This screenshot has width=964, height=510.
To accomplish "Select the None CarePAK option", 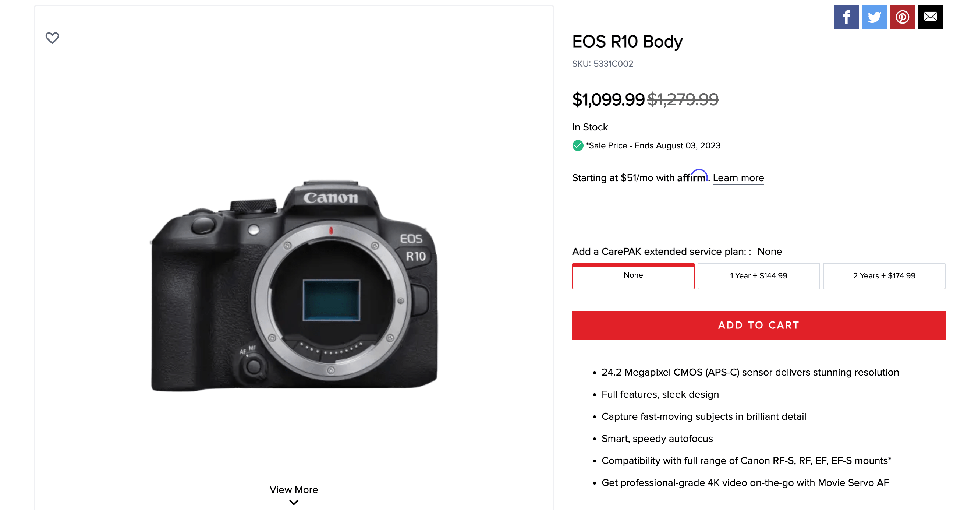I will [x=633, y=275].
